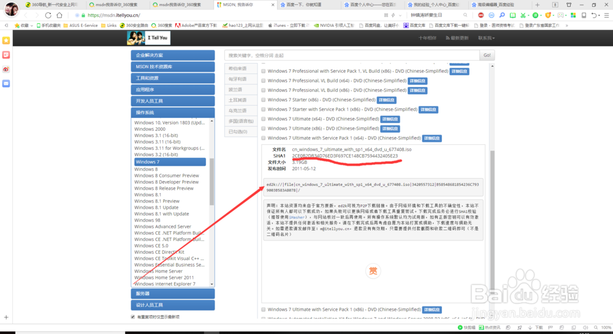The image size is (613, 334).
Task: Open the browser hamburger menu
Action: [606, 15]
